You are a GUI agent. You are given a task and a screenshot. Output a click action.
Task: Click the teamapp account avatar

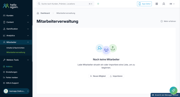tap(6, 91)
